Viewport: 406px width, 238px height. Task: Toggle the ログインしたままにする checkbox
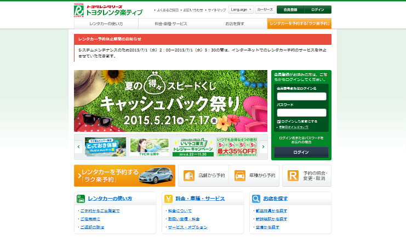(278, 121)
